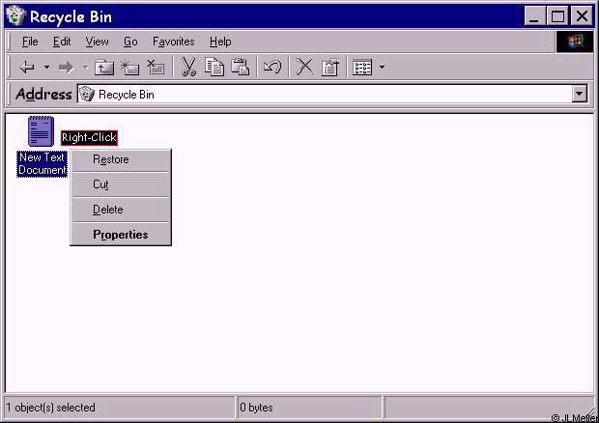The height and width of the screenshot is (423, 599).
Task: Click the Recycle Bin icon in title bar
Action: pos(15,16)
